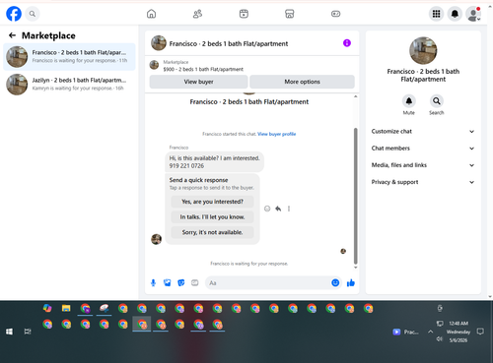
Task: Open the three-dot more menu beside message
Action: (x=289, y=209)
